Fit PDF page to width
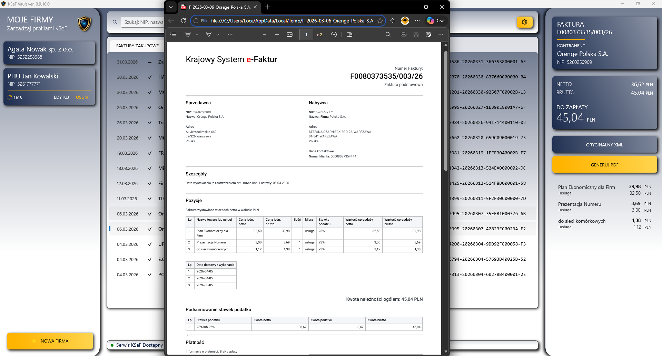Screen dimensions: 662x356 [290, 35]
